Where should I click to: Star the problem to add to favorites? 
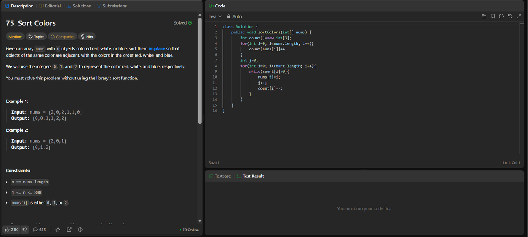58,230
